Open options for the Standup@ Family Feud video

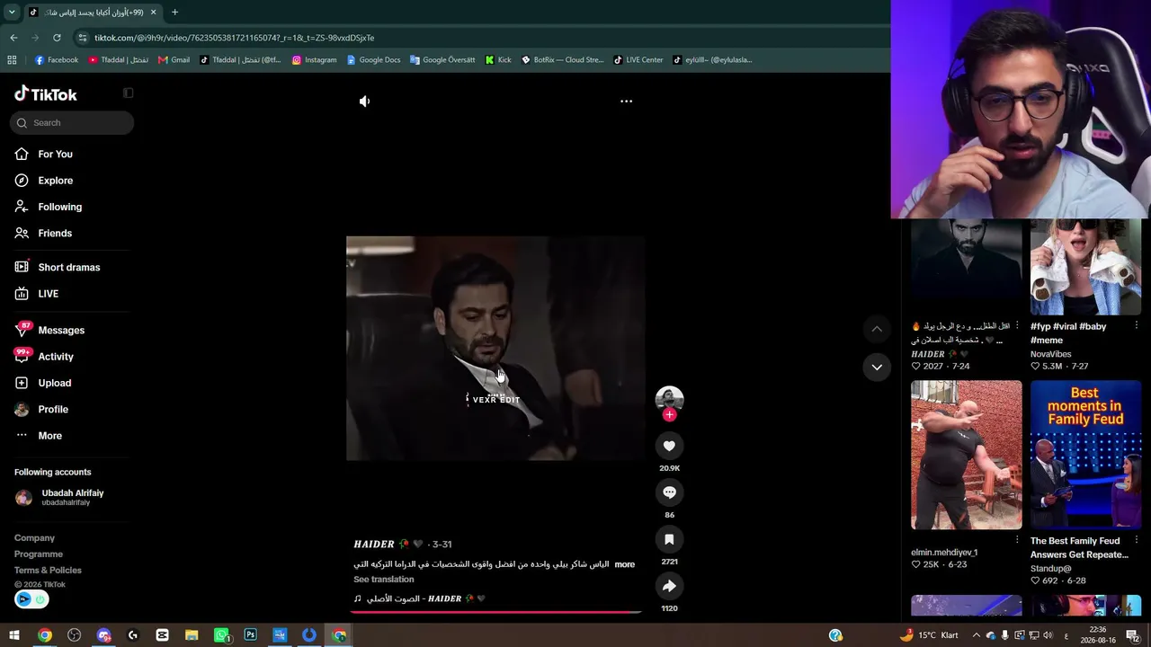pos(1137,541)
